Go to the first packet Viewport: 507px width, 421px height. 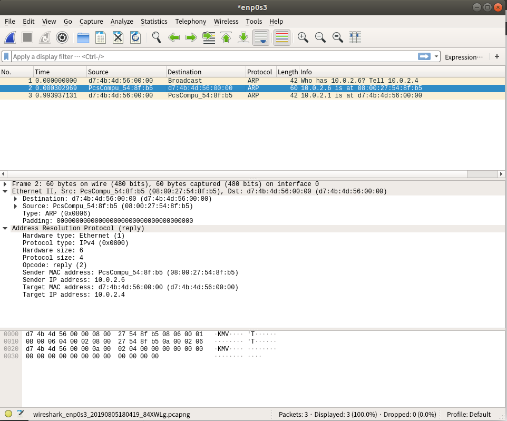(226, 37)
